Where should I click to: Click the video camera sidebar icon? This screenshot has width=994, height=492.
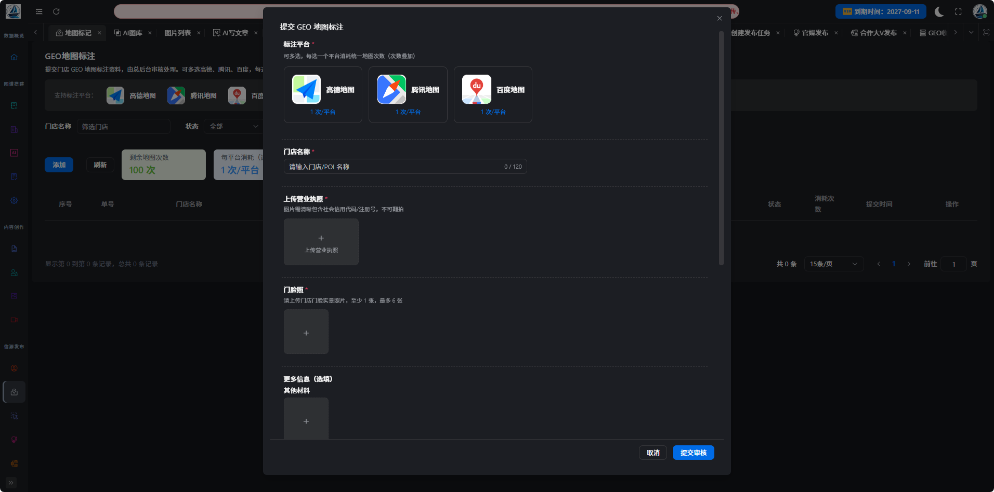coord(14,320)
